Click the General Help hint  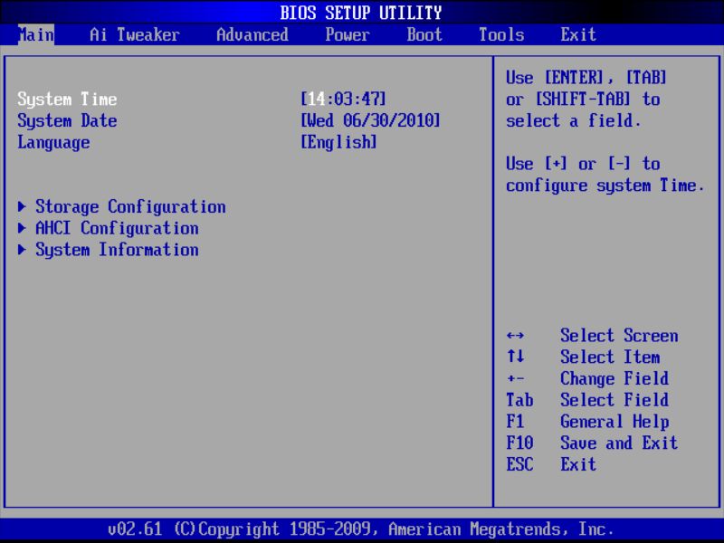pyautogui.click(x=614, y=422)
